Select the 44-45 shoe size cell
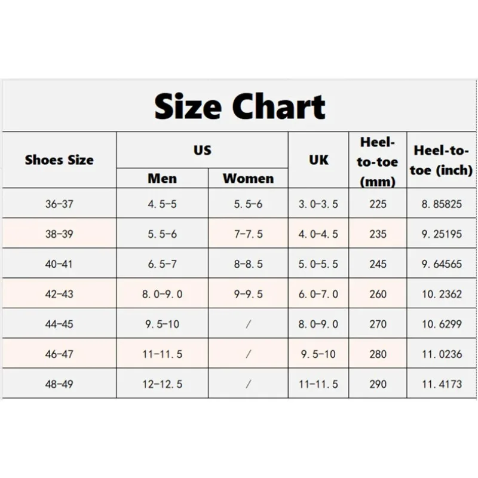The image size is (478, 478). [59, 324]
